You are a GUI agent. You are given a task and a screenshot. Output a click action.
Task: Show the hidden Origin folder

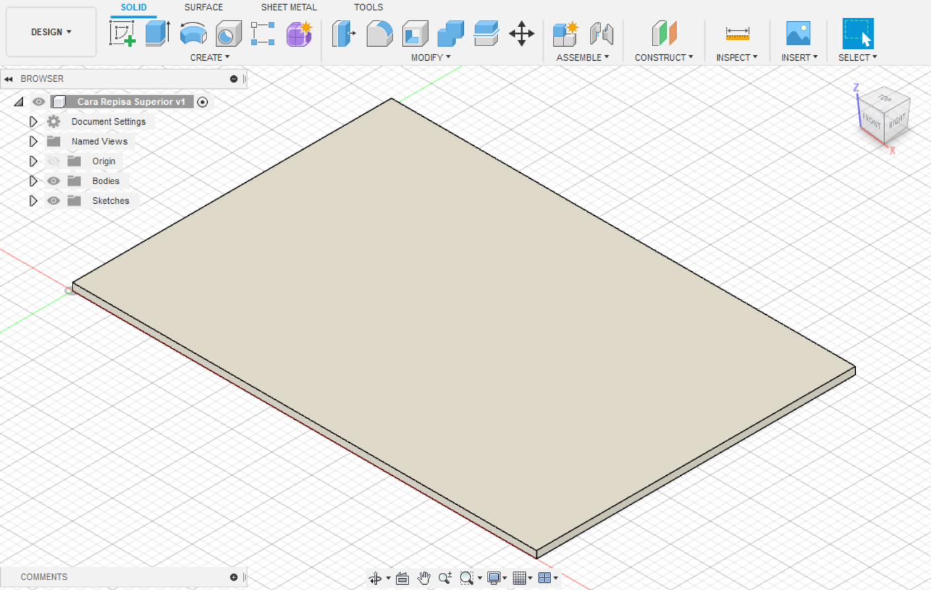click(53, 161)
